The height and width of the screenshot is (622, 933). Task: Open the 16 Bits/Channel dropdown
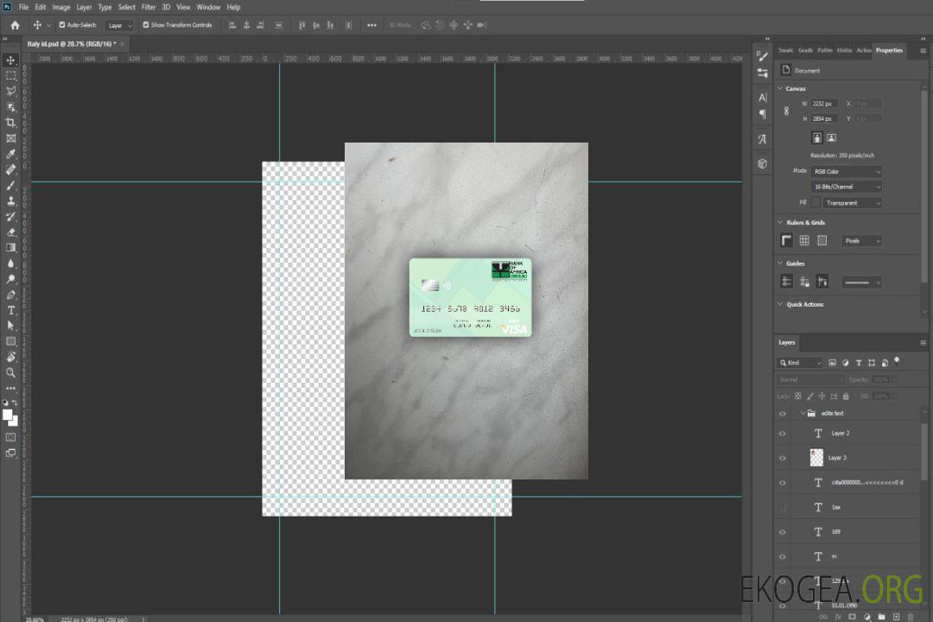(x=847, y=187)
